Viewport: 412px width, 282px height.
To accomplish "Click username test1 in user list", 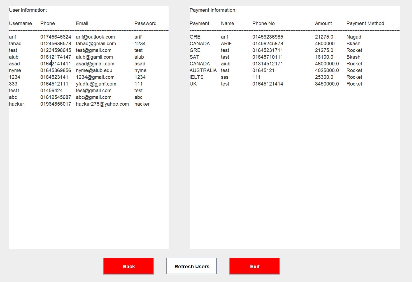I will tap(14, 91).
